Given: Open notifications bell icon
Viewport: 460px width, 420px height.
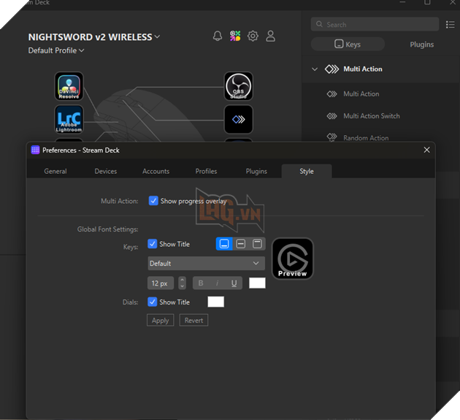Looking at the screenshot, I should pyautogui.click(x=218, y=36).
